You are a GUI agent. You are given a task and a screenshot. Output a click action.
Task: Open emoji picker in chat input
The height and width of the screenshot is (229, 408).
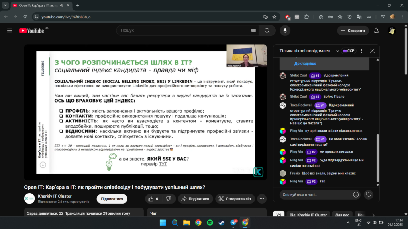[356, 194]
